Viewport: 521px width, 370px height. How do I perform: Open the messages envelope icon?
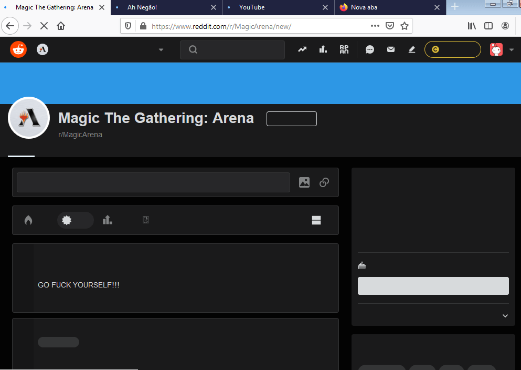coord(391,49)
